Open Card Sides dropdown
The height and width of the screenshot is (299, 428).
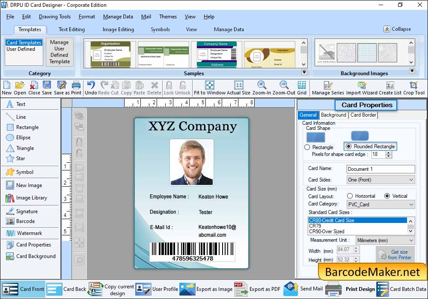coord(380,180)
